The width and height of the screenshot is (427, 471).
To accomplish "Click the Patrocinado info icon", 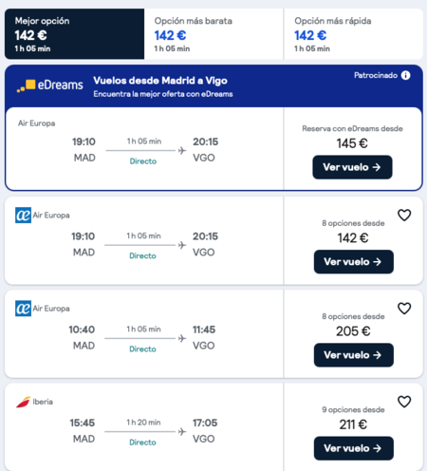I will (405, 75).
